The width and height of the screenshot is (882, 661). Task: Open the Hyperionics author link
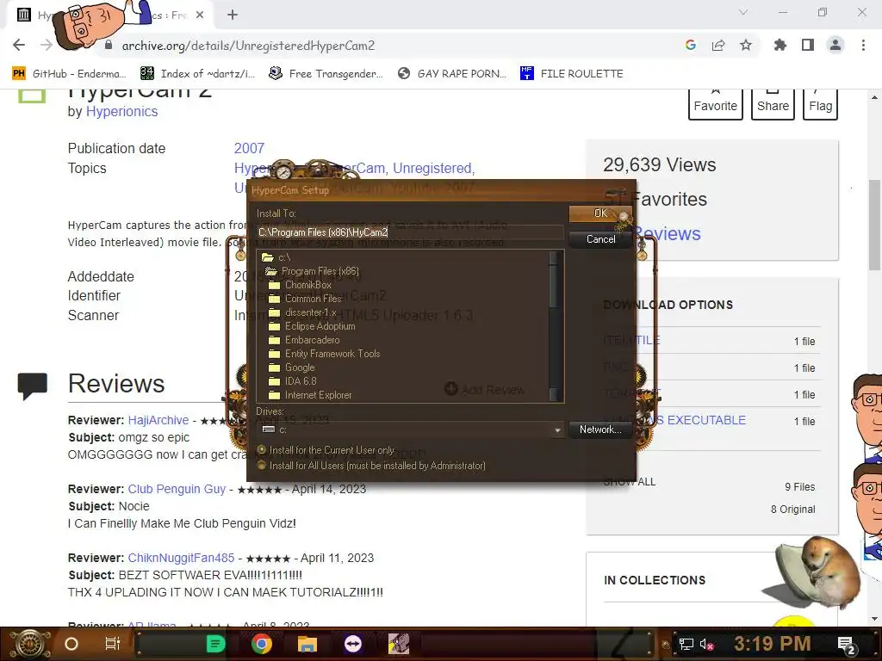tap(121, 111)
